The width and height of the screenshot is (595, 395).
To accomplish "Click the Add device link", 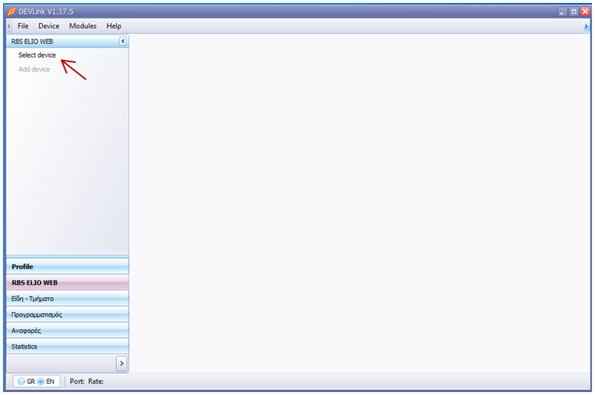I will pyautogui.click(x=34, y=70).
